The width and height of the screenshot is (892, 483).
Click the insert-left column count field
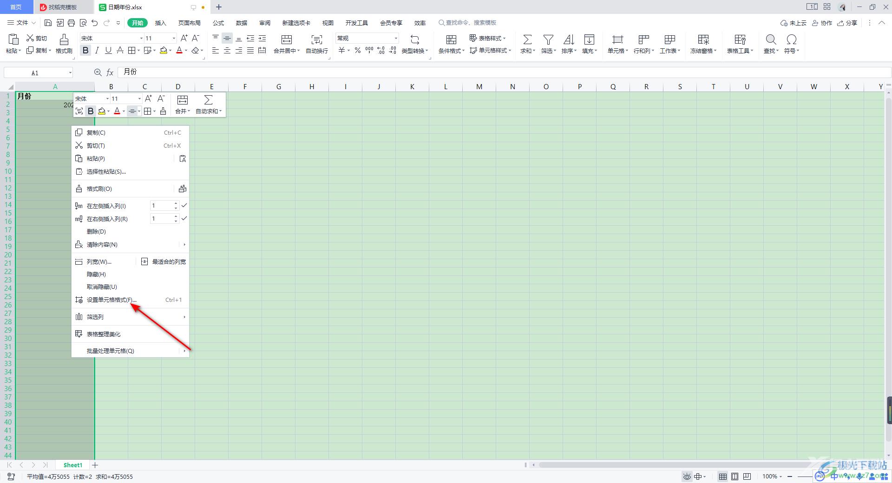pos(162,205)
